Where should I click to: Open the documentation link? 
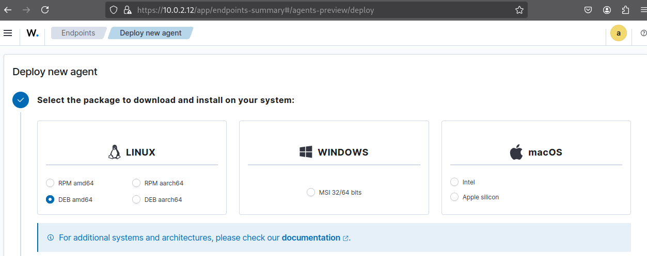(x=311, y=237)
